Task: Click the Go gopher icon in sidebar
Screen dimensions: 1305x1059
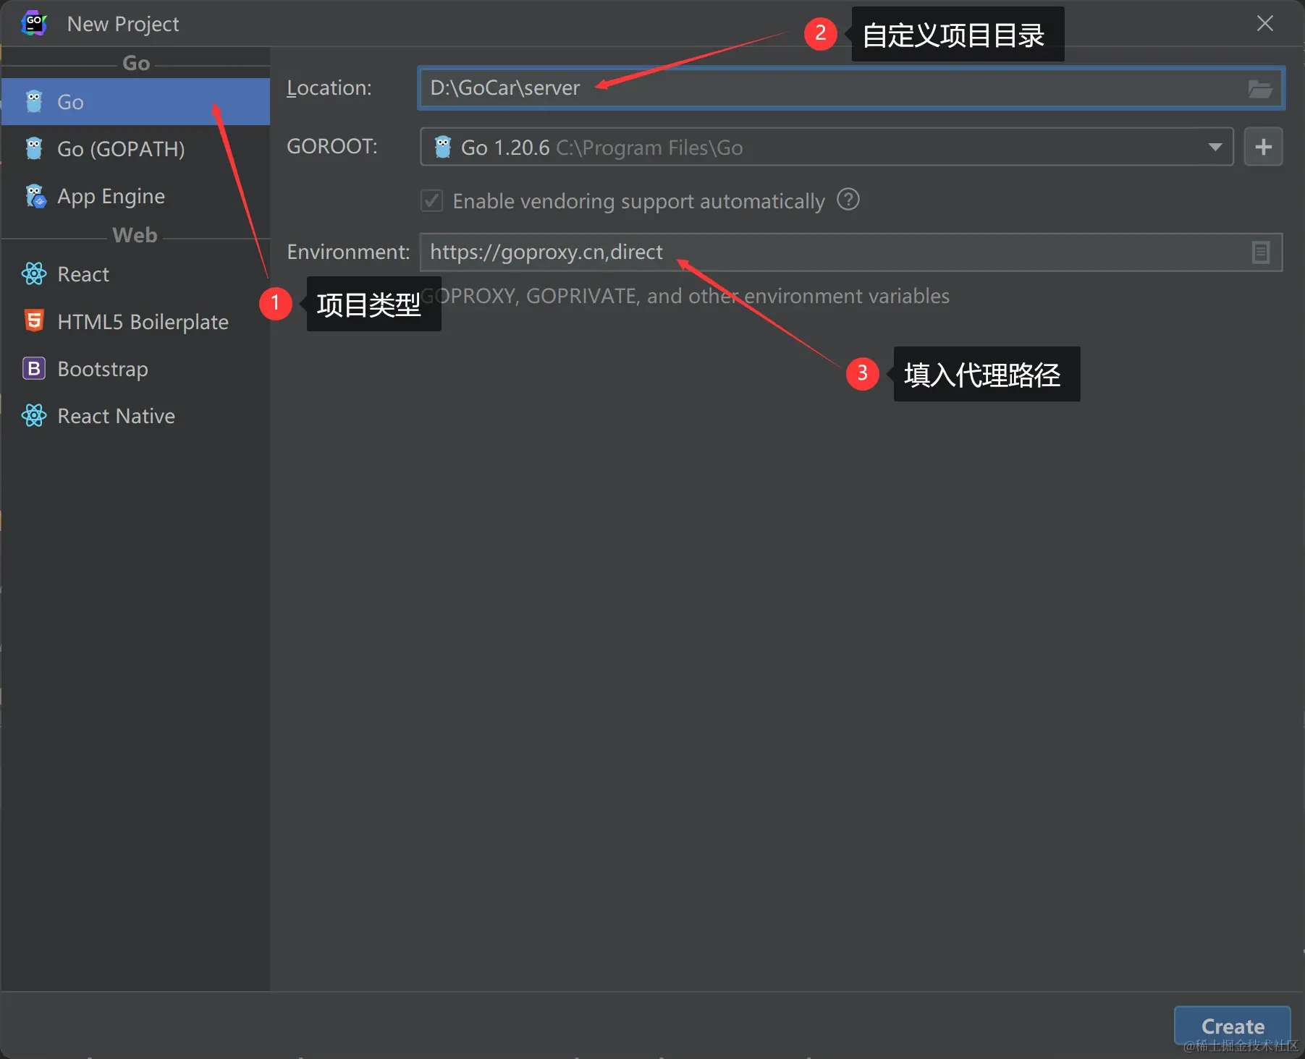Action: click(x=34, y=102)
